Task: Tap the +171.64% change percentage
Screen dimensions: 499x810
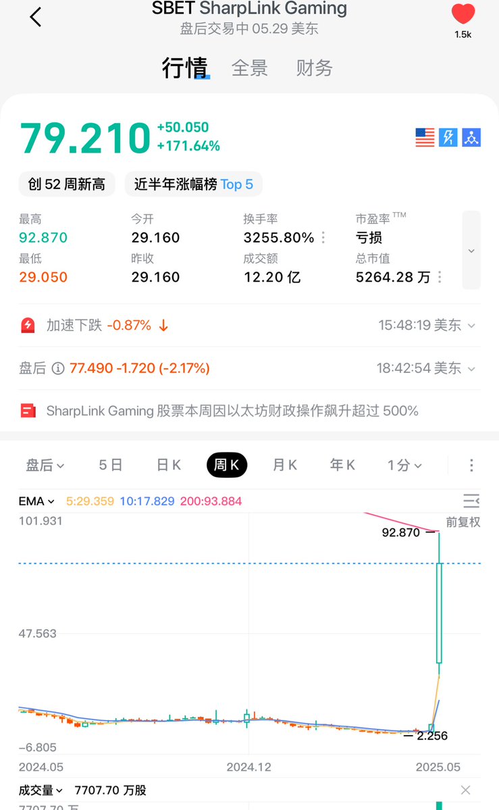Action: point(188,146)
